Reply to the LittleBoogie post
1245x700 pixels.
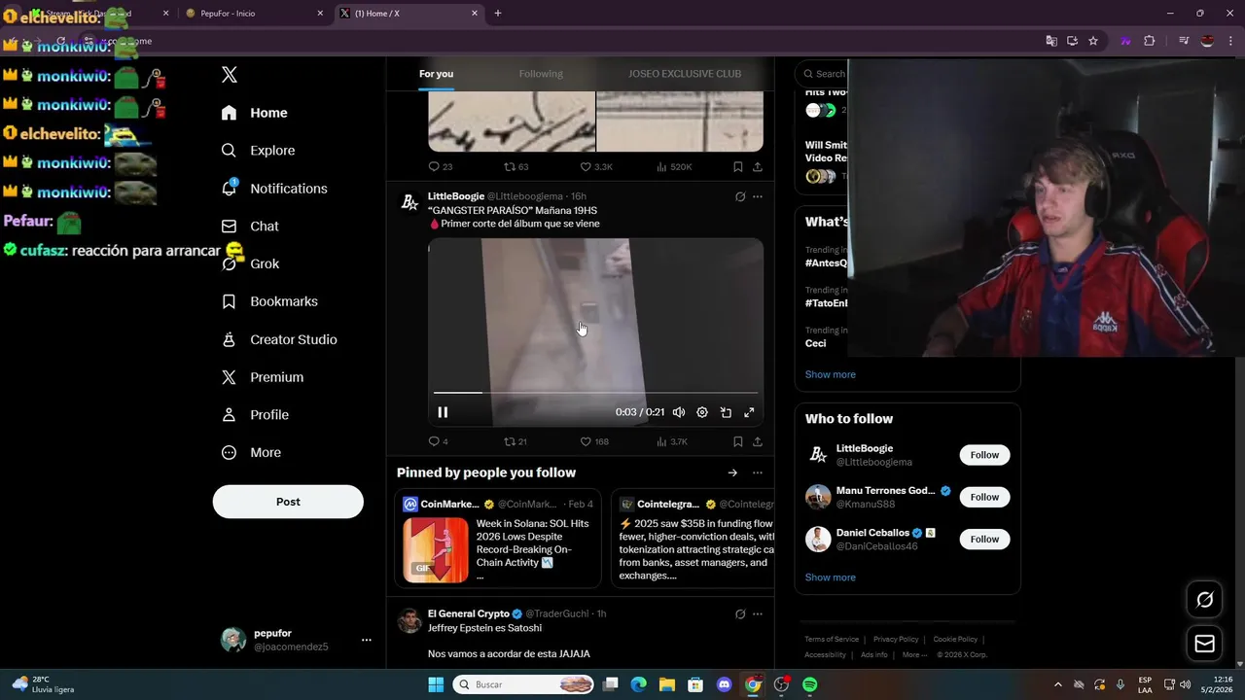point(439,441)
